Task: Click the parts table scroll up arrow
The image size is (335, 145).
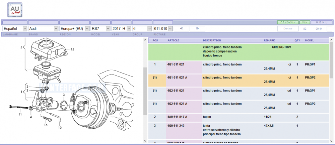Action: point(331,40)
